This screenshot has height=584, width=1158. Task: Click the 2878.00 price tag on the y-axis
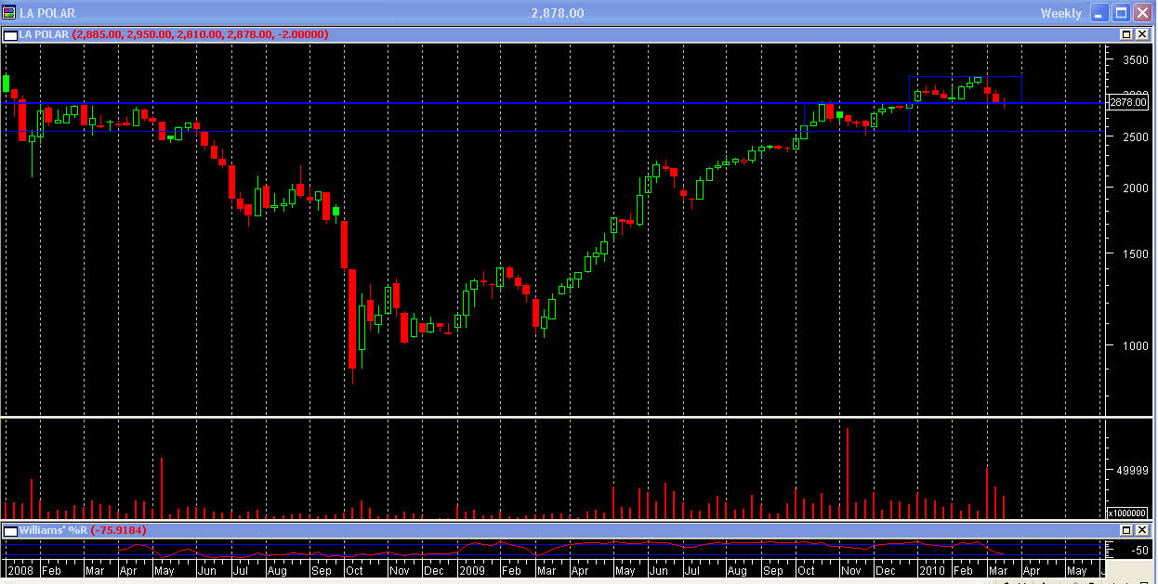(x=1128, y=102)
